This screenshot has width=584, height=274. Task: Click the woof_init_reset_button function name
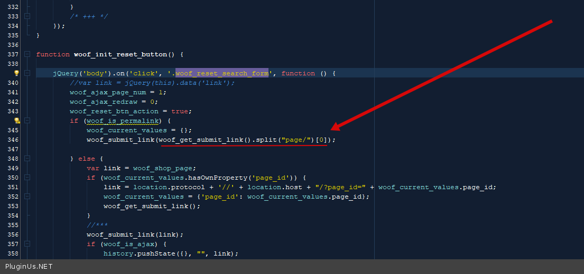click(x=120, y=54)
